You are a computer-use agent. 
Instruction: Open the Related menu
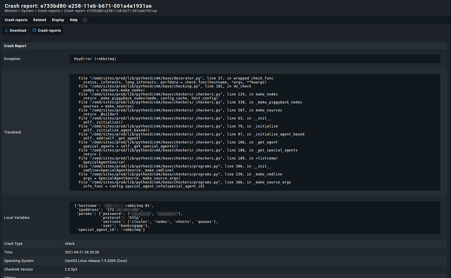click(40, 20)
